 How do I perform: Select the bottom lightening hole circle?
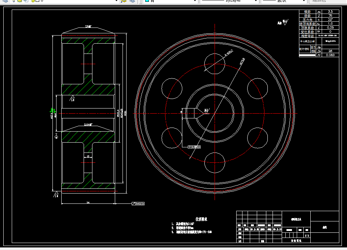[x=215, y=163]
